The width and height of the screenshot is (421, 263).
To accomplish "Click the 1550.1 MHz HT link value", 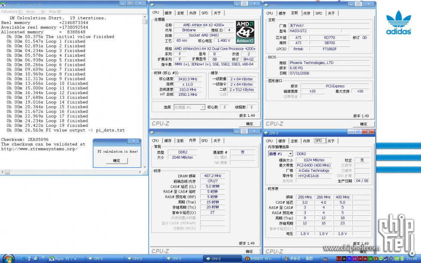I will click(187, 95).
